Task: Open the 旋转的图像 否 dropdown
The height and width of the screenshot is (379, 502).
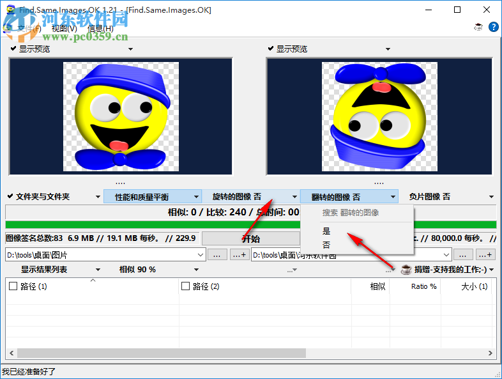Action: (x=250, y=197)
